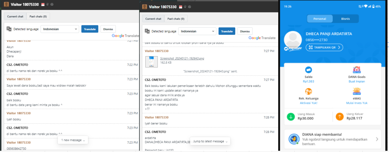Click the translate icon beside Detected language, left window
Screen dimensions: 389x152
(x=9, y=29)
